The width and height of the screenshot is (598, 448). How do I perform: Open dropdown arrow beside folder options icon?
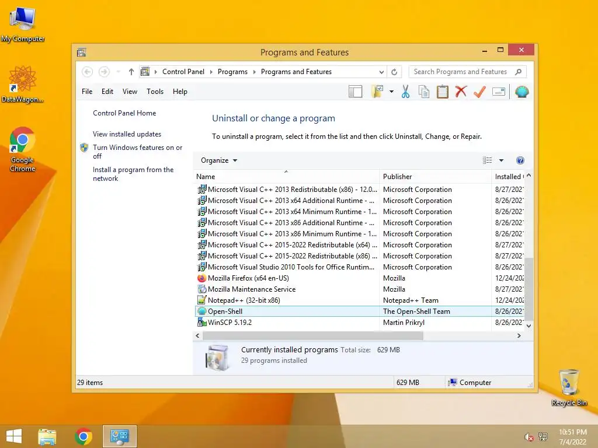(391, 92)
